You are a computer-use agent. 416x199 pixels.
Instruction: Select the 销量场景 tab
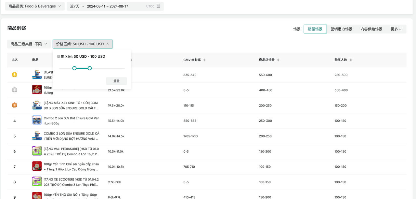[315, 29]
